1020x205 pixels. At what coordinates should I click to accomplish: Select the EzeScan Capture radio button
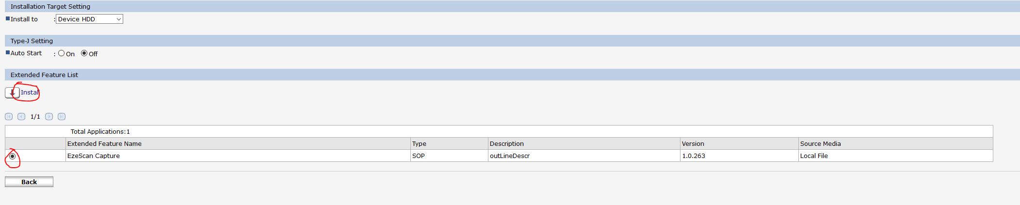point(13,156)
